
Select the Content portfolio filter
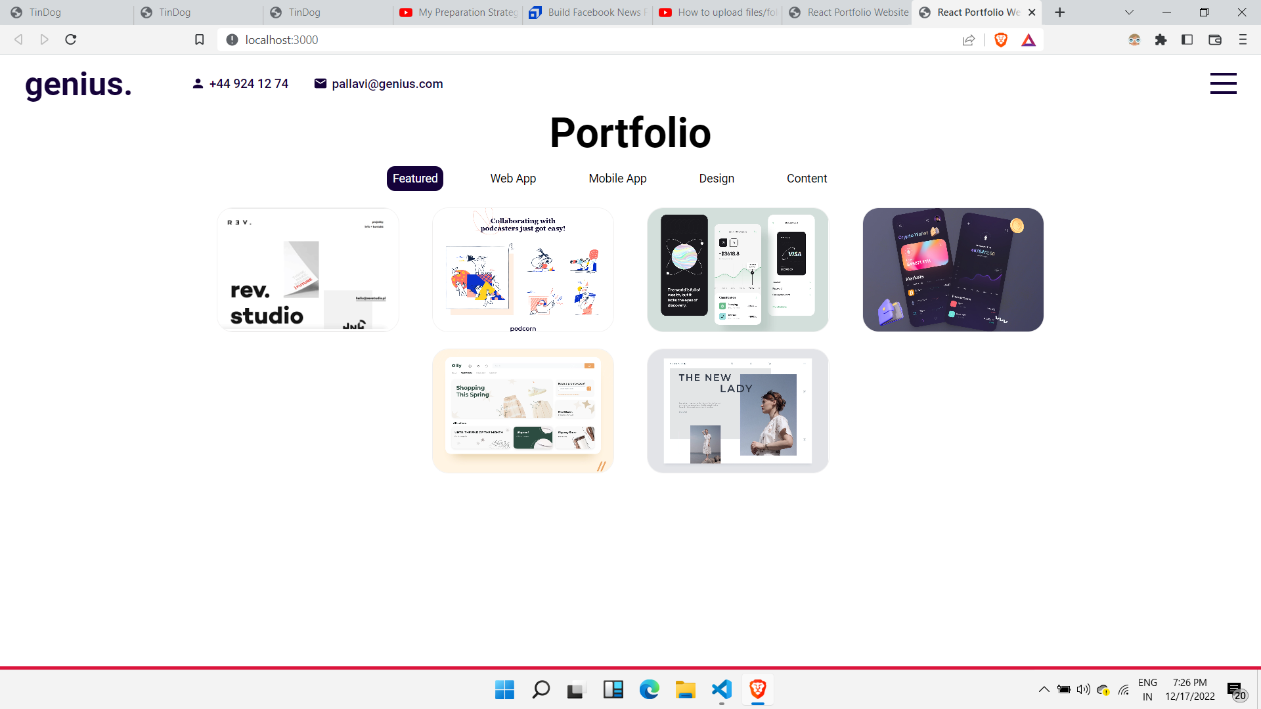tap(807, 179)
